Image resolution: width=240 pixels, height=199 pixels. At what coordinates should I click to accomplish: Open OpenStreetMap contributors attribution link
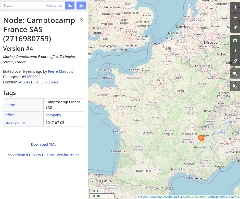160,197
